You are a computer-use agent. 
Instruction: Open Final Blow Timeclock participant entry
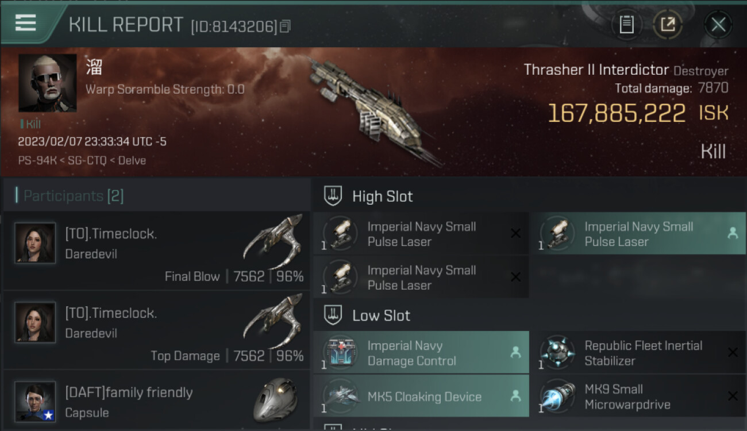(156, 250)
